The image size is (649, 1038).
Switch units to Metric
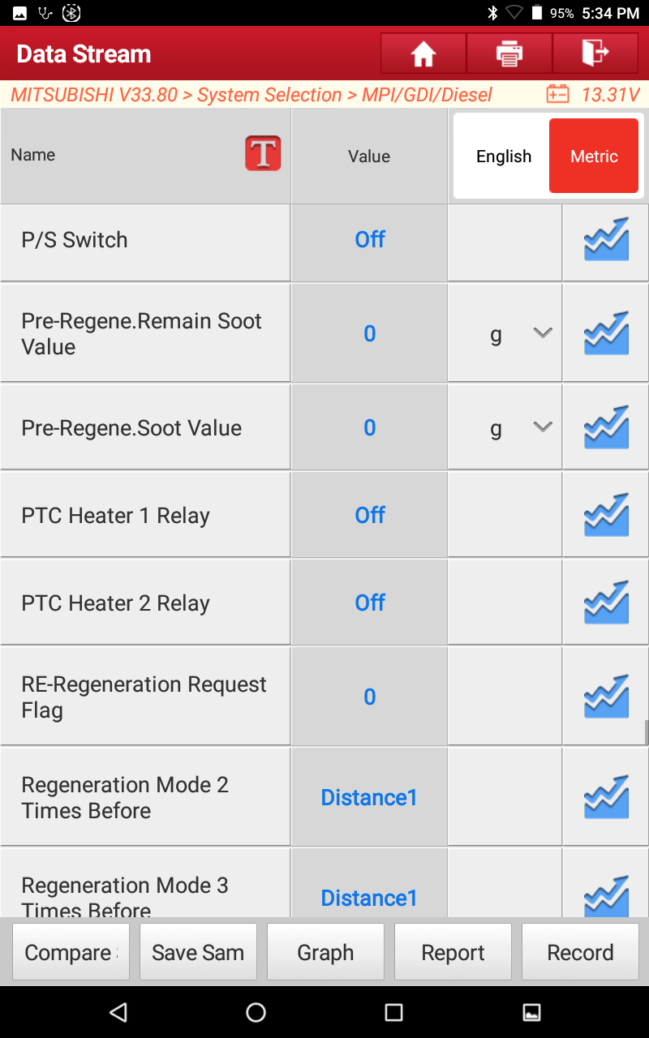(x=594, y=156)
